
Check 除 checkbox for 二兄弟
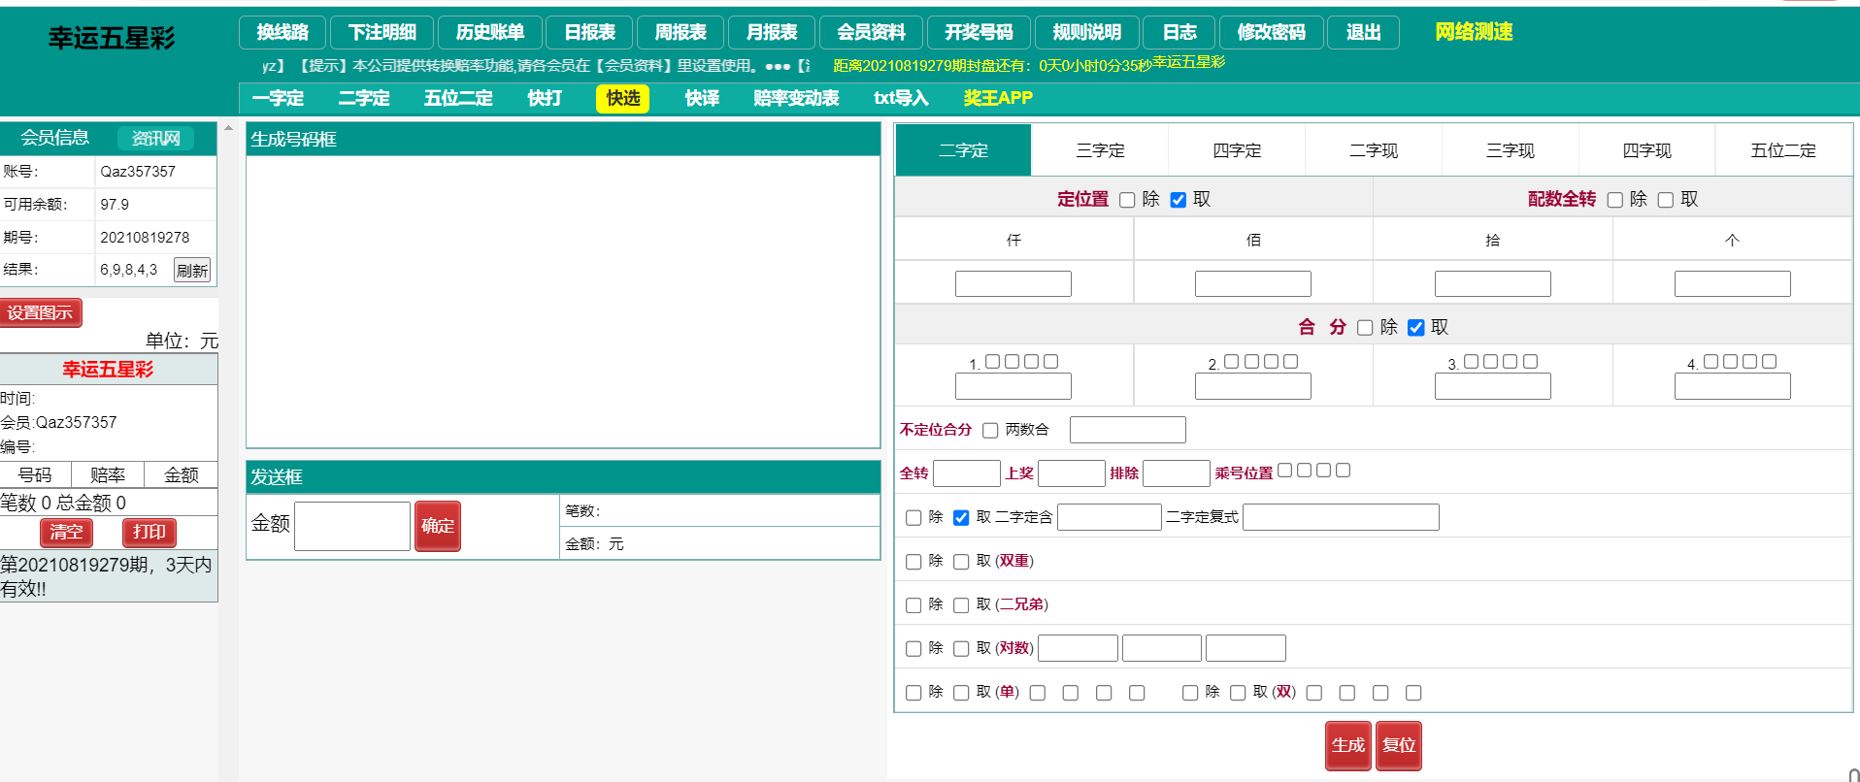coord(913,605)
